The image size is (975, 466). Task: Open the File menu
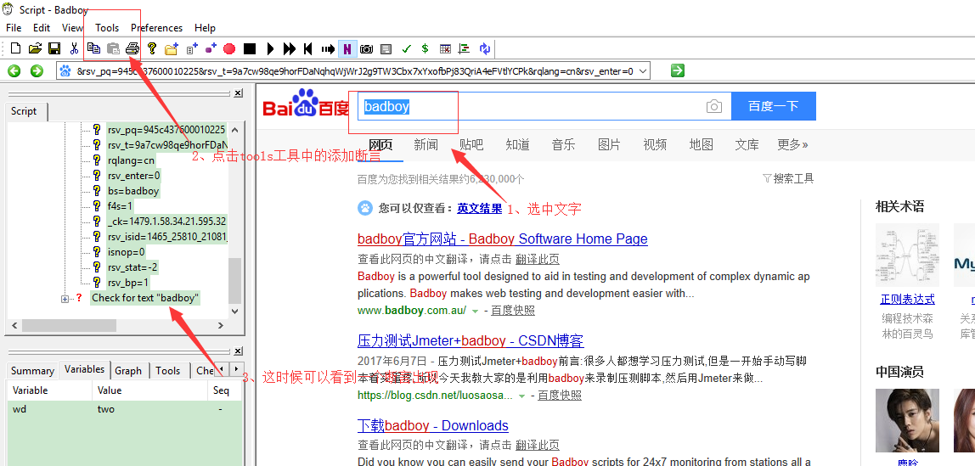(14, 28)
